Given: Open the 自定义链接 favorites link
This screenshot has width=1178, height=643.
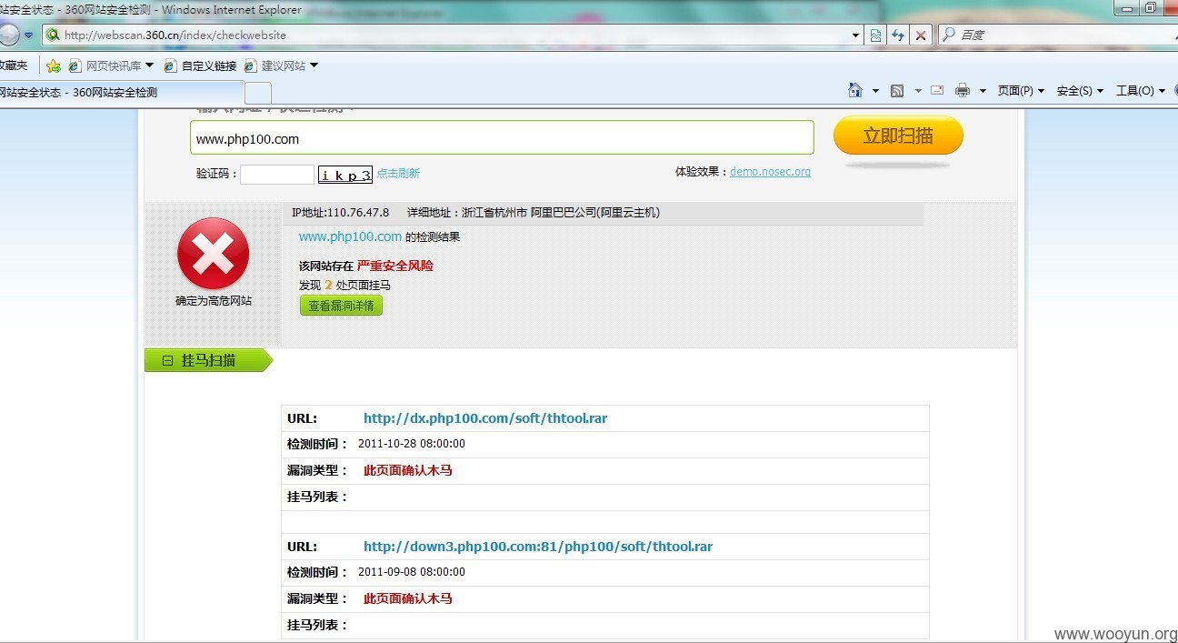Looking at the screenshot, I should click(x=200, y=65).
